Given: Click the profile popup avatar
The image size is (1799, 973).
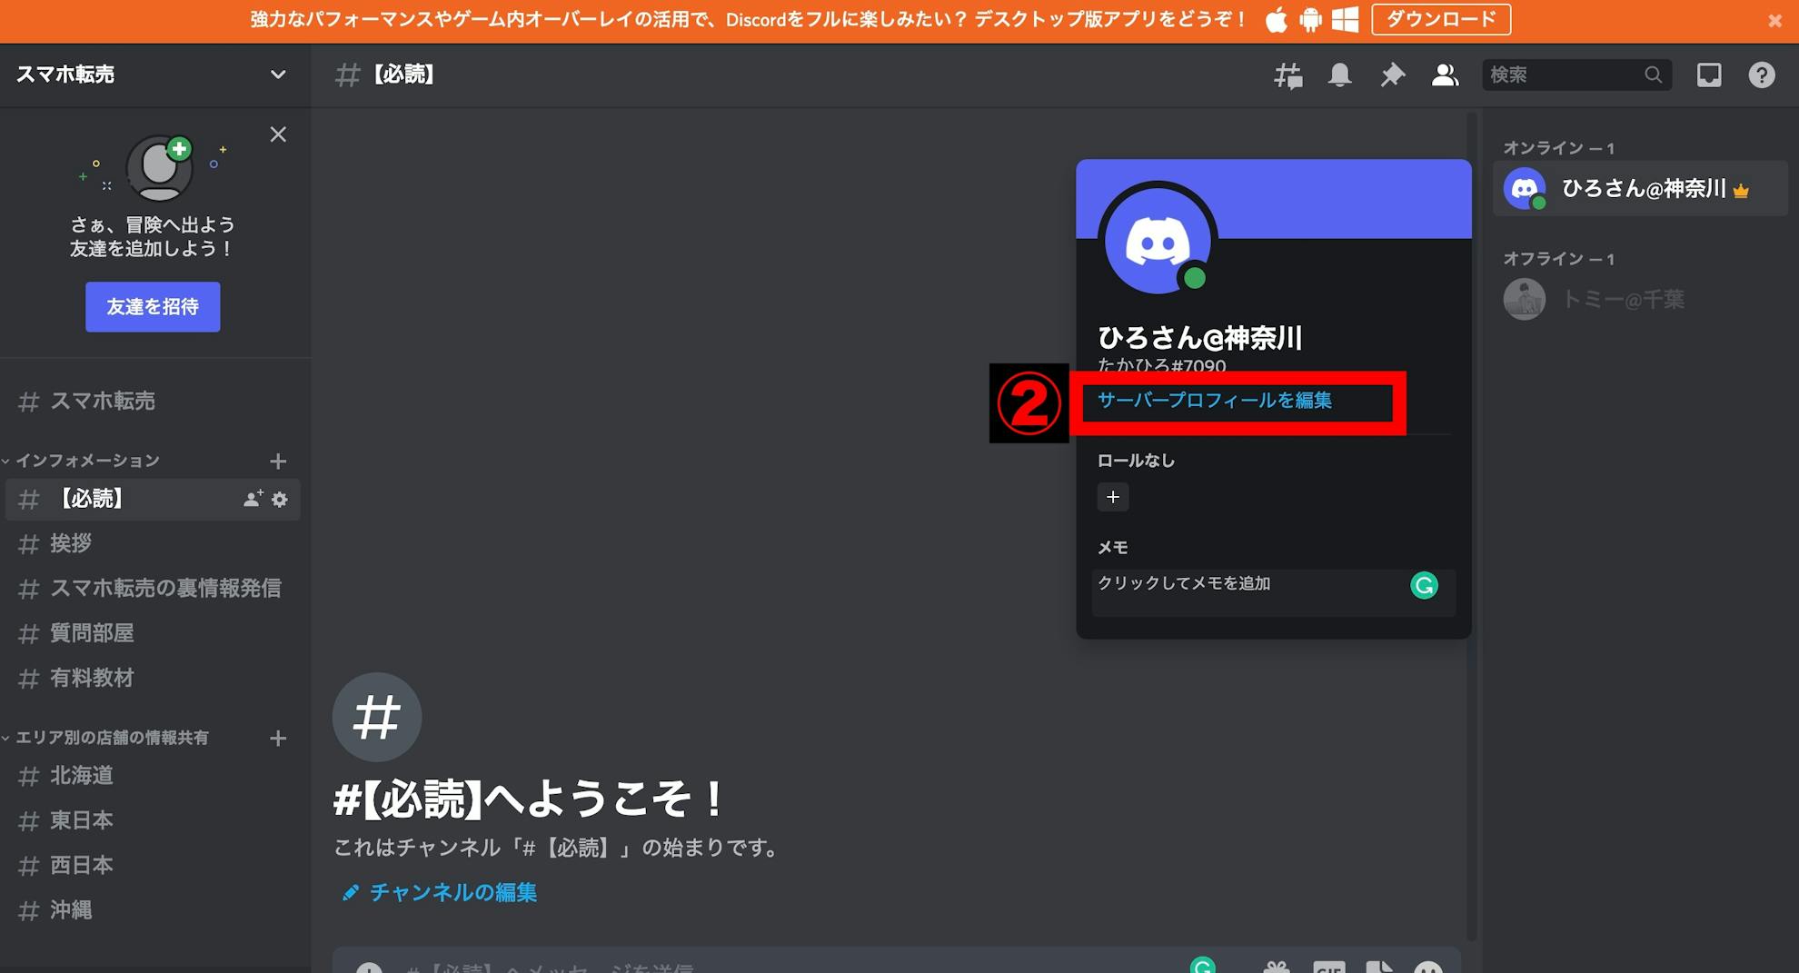Looking at the screenshot, I should (1157, 240).
